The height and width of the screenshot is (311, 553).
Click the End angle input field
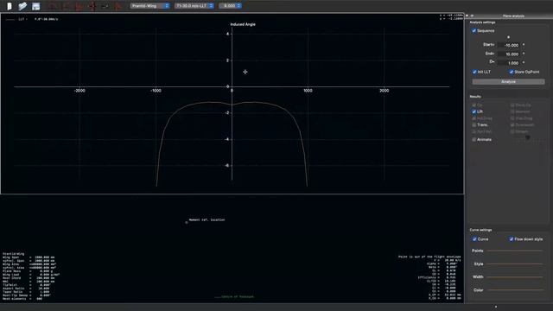[x=509, y=54]
